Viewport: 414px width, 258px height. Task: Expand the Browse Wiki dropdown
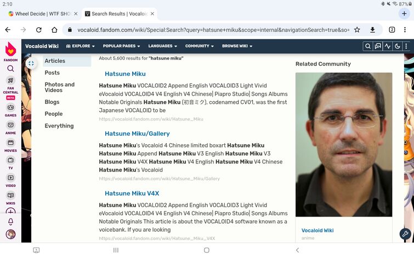pyautogui.click(x=237, y=46)
